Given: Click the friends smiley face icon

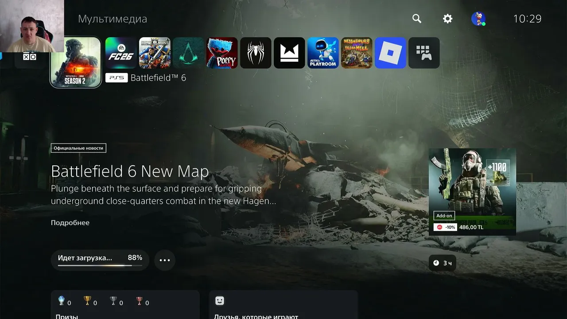Looking at the screenshot, I should (x=220, y=301).
